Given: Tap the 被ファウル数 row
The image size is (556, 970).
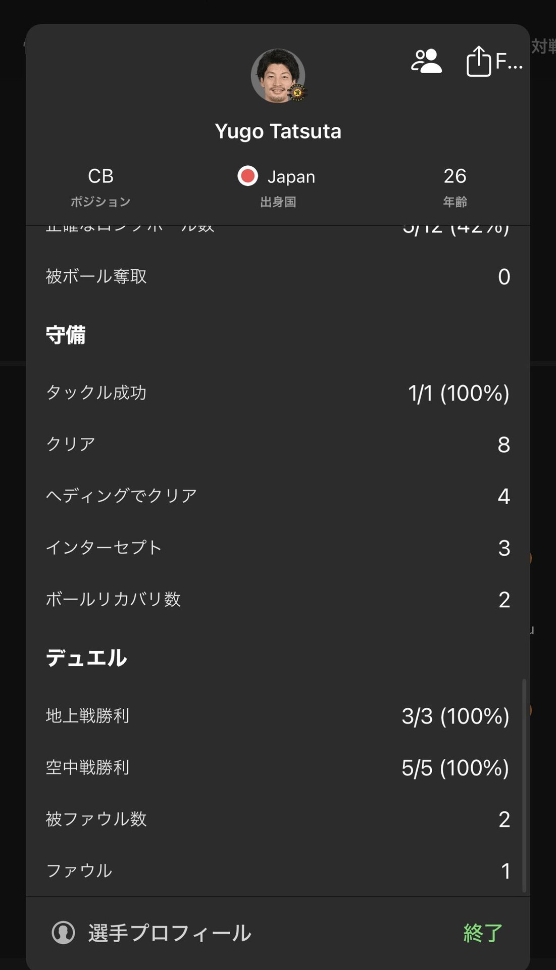Looking at the screenshot, I should tap(278, 819).
